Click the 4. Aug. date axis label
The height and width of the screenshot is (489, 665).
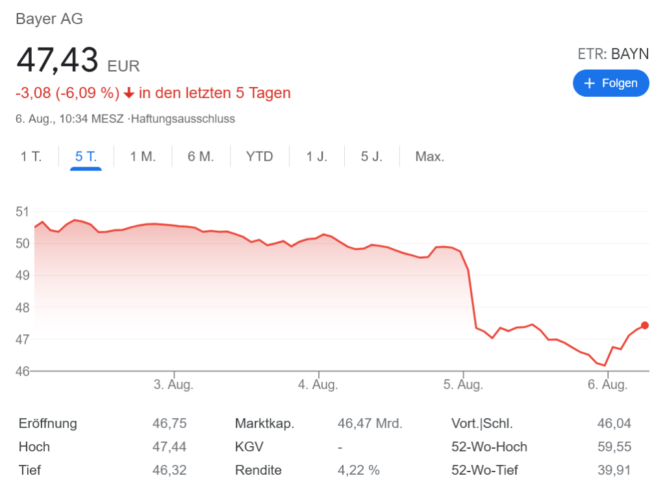coord(318,384)
